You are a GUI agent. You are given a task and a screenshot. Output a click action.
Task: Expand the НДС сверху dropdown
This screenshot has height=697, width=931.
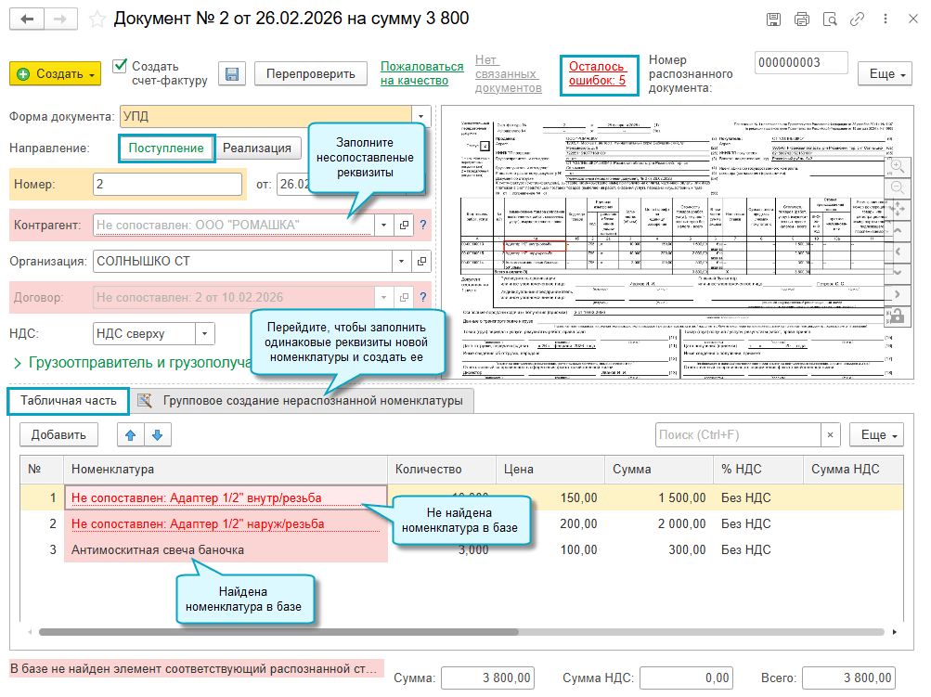[205, 334]
